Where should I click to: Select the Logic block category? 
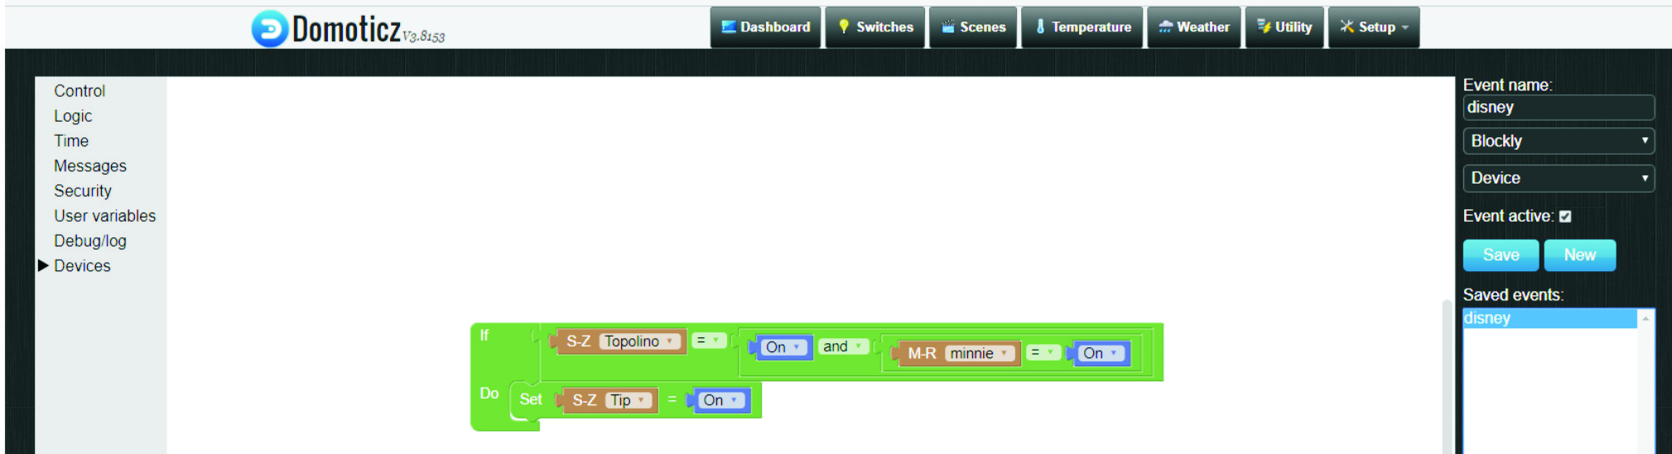pyautogui.click(x=73, y=116)
